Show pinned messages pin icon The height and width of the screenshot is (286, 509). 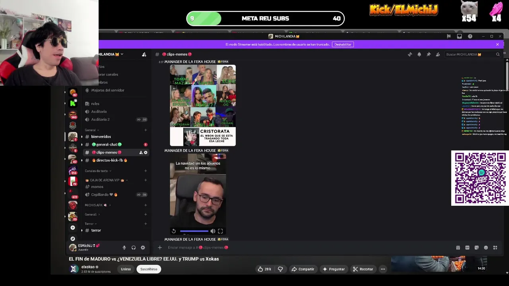click(x=428, y=54)
